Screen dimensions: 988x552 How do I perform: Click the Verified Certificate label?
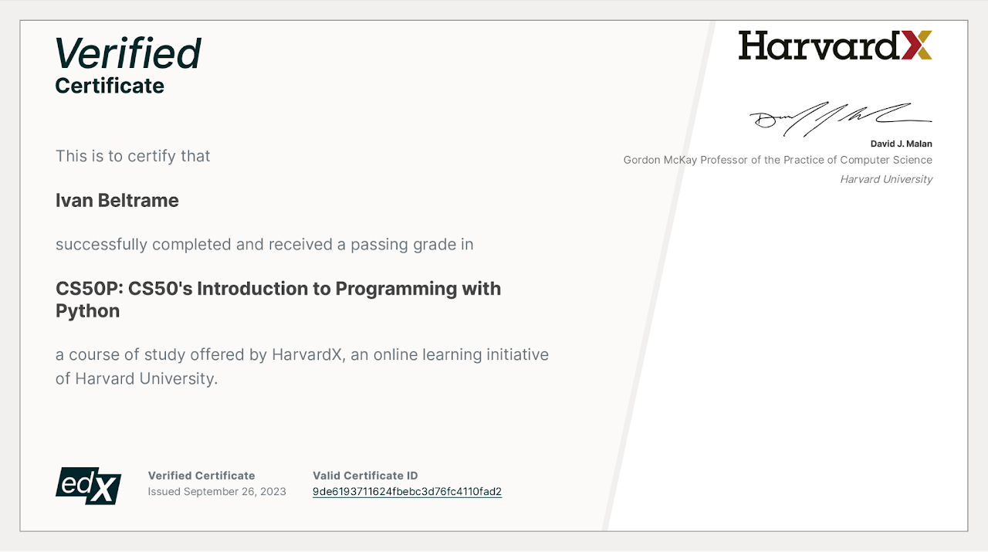tap(201, 476)
